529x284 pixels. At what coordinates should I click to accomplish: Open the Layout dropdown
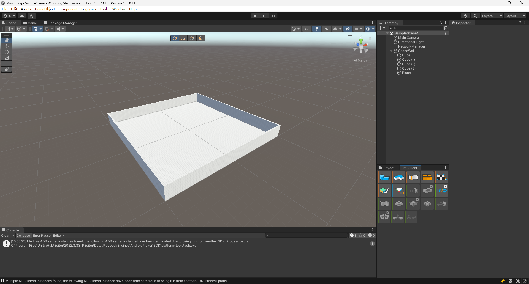(515, 16)
